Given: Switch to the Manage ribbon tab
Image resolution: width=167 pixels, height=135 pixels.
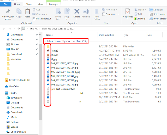Looking at the screenshot, I should point(53,4).
